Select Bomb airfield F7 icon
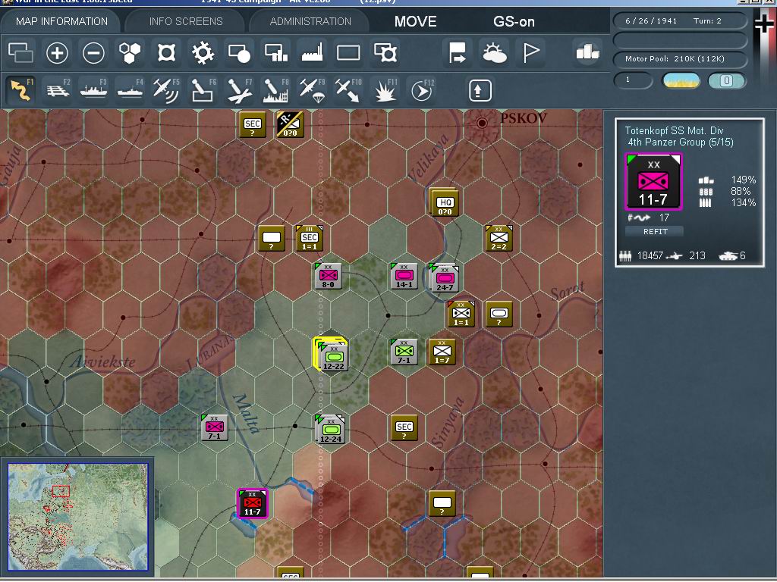The width and height of the screenshot is (777, 582). [x=239, y=91]
